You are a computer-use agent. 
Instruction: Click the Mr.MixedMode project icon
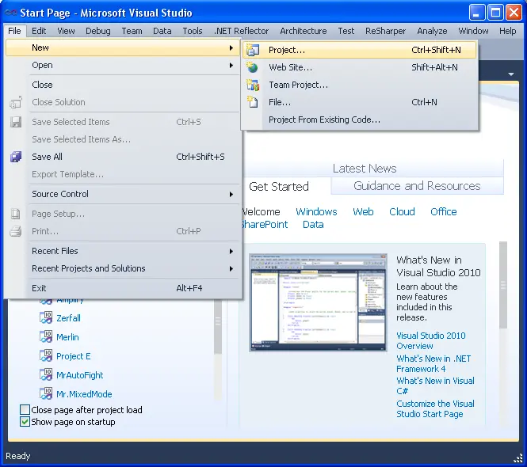pyautogui.click(x=46, y=394)
